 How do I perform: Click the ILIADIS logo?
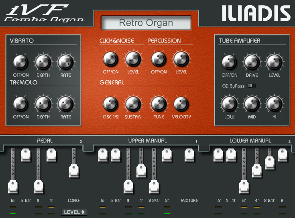[x=256, y=13]
